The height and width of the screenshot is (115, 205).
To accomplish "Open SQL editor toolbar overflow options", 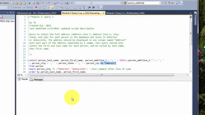I will (102, 8).
